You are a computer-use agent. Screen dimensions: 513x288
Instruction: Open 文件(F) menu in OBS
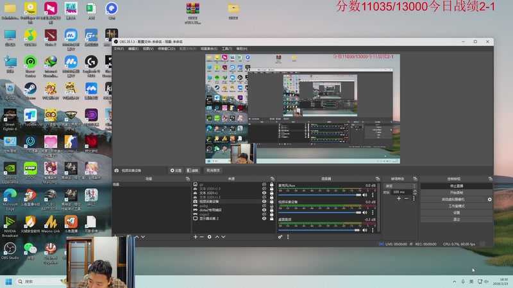pyautogui.click(x=119, y=49)
